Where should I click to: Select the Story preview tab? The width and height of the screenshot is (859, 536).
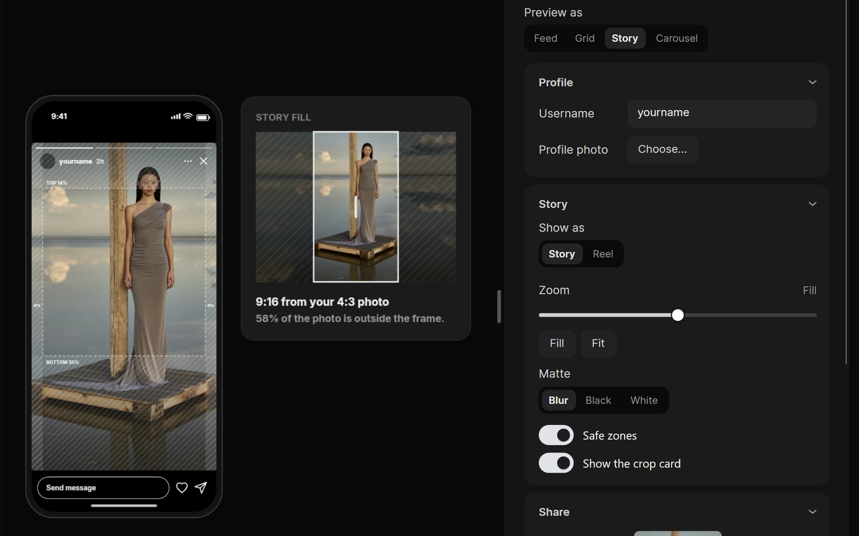pyautogui.click(x=625, y=38)
